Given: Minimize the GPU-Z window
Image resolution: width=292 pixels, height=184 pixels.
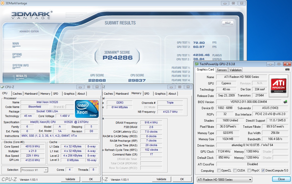Looking at the screenshot, I should click(x=271, y=64).
